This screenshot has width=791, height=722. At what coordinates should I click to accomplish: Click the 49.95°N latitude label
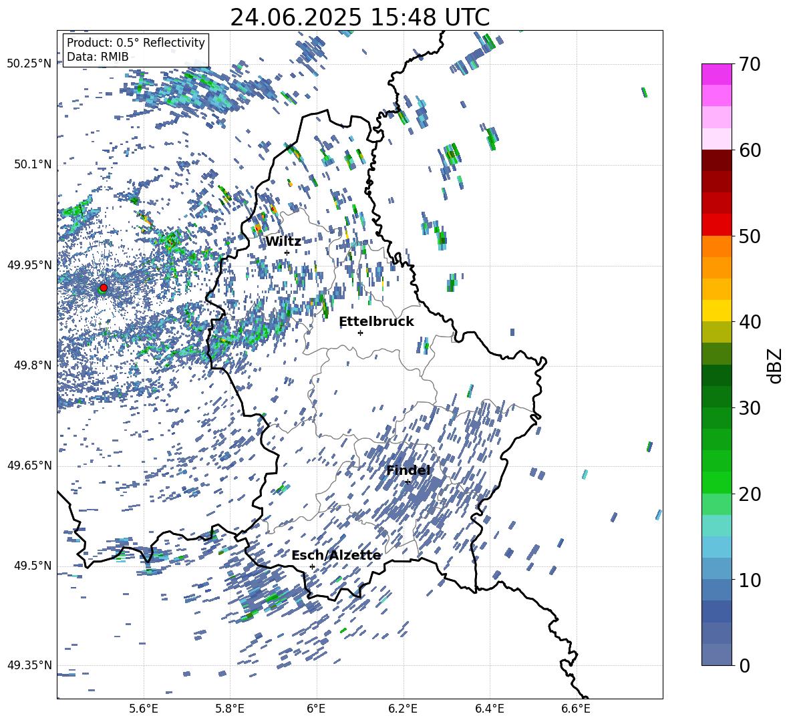coord(29,265)
